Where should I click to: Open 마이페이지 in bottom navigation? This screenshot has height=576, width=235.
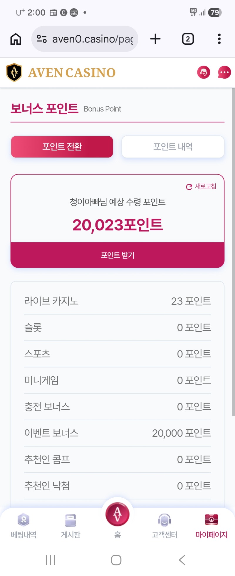tap(211, 526)
